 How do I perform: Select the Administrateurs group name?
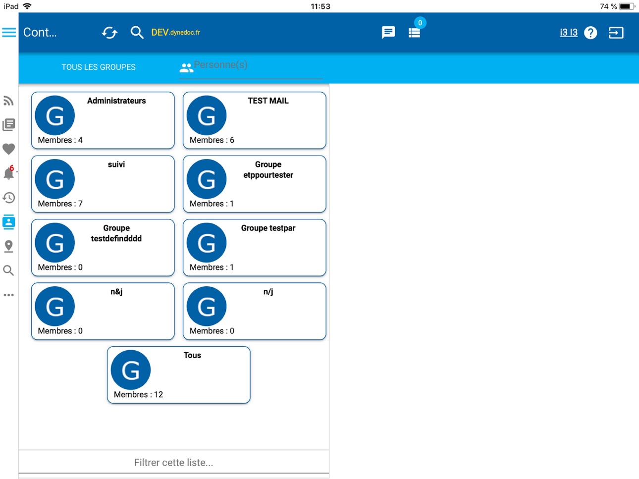(116, 101)
